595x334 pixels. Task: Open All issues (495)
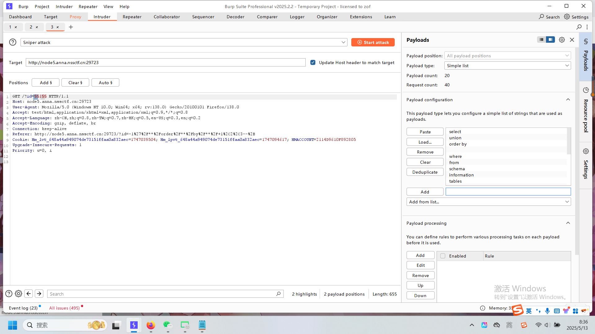coord(64,308)
